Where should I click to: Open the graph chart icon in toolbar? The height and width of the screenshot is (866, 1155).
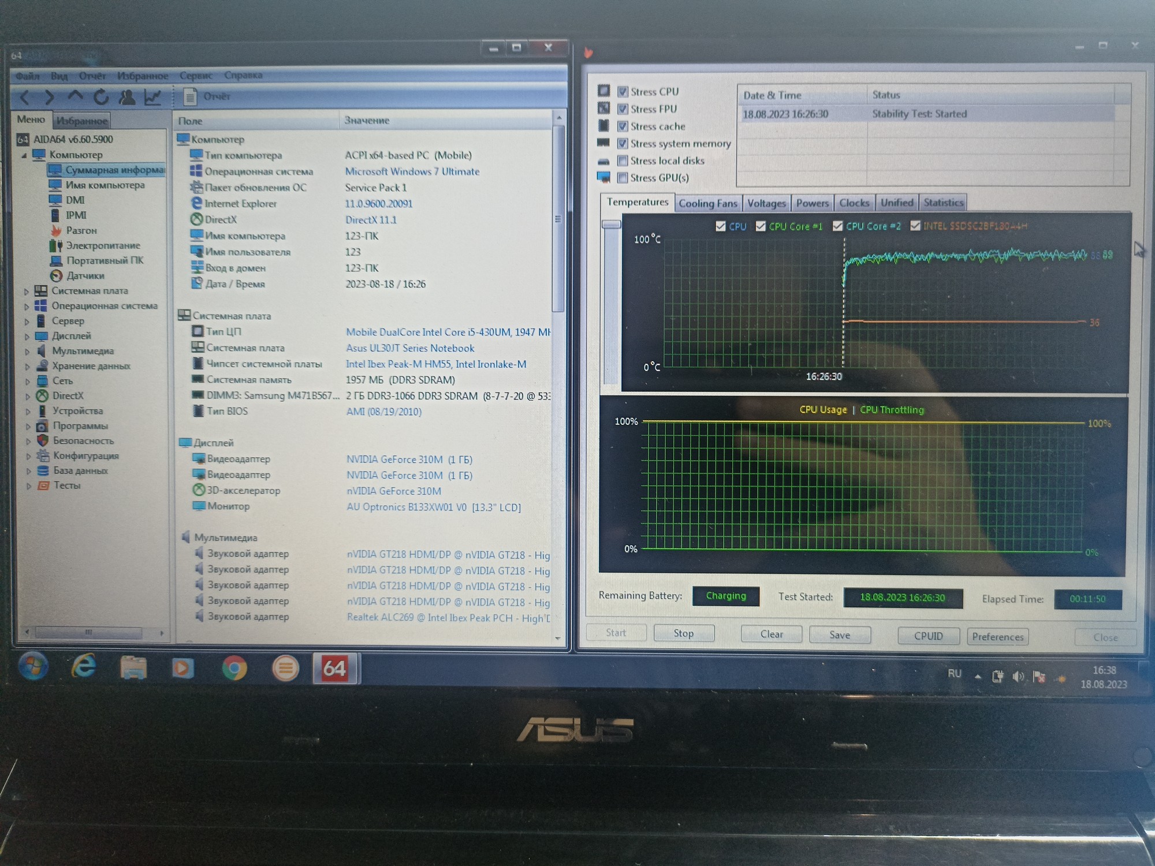tap(152, 97)
